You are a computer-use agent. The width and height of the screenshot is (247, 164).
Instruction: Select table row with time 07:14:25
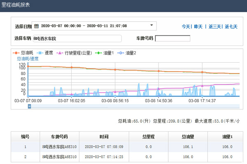tap(104, 156)
